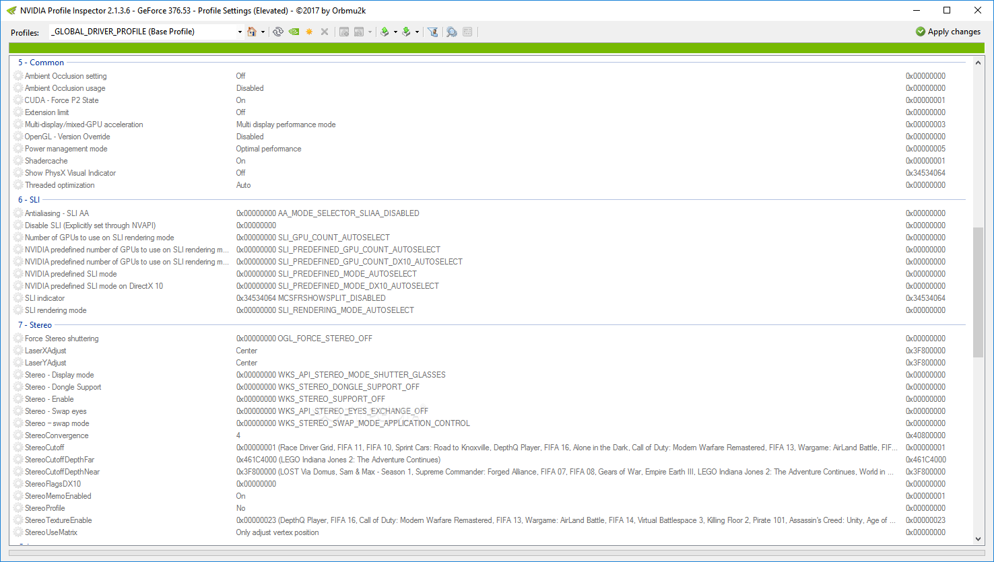This screenshot has height=562, width=994.
Task: Open the Profiles dropdown list
Action: pos(239,31)
